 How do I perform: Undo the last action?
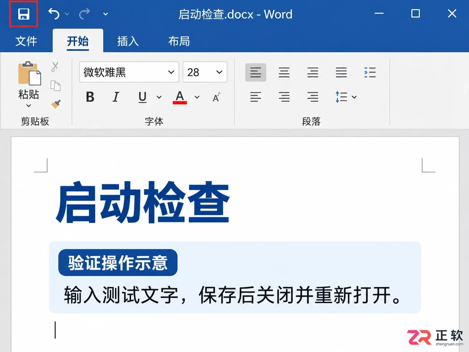(x=54, y=14)
